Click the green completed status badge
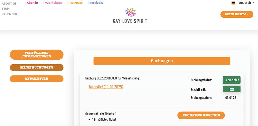Image resolution: width=258 pixels, height=126 pixels. pyautogui.click(x=232, y=80)
